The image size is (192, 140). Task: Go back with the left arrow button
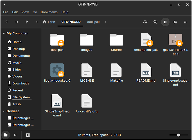pyautogui.click(x=7, y=22)
